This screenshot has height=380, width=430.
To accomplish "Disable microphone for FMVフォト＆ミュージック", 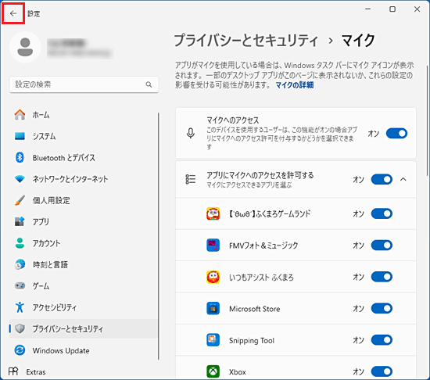I will (x=382, y=245).
